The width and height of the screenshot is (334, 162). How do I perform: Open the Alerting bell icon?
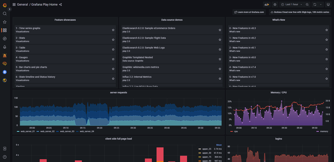pos(5,47)
